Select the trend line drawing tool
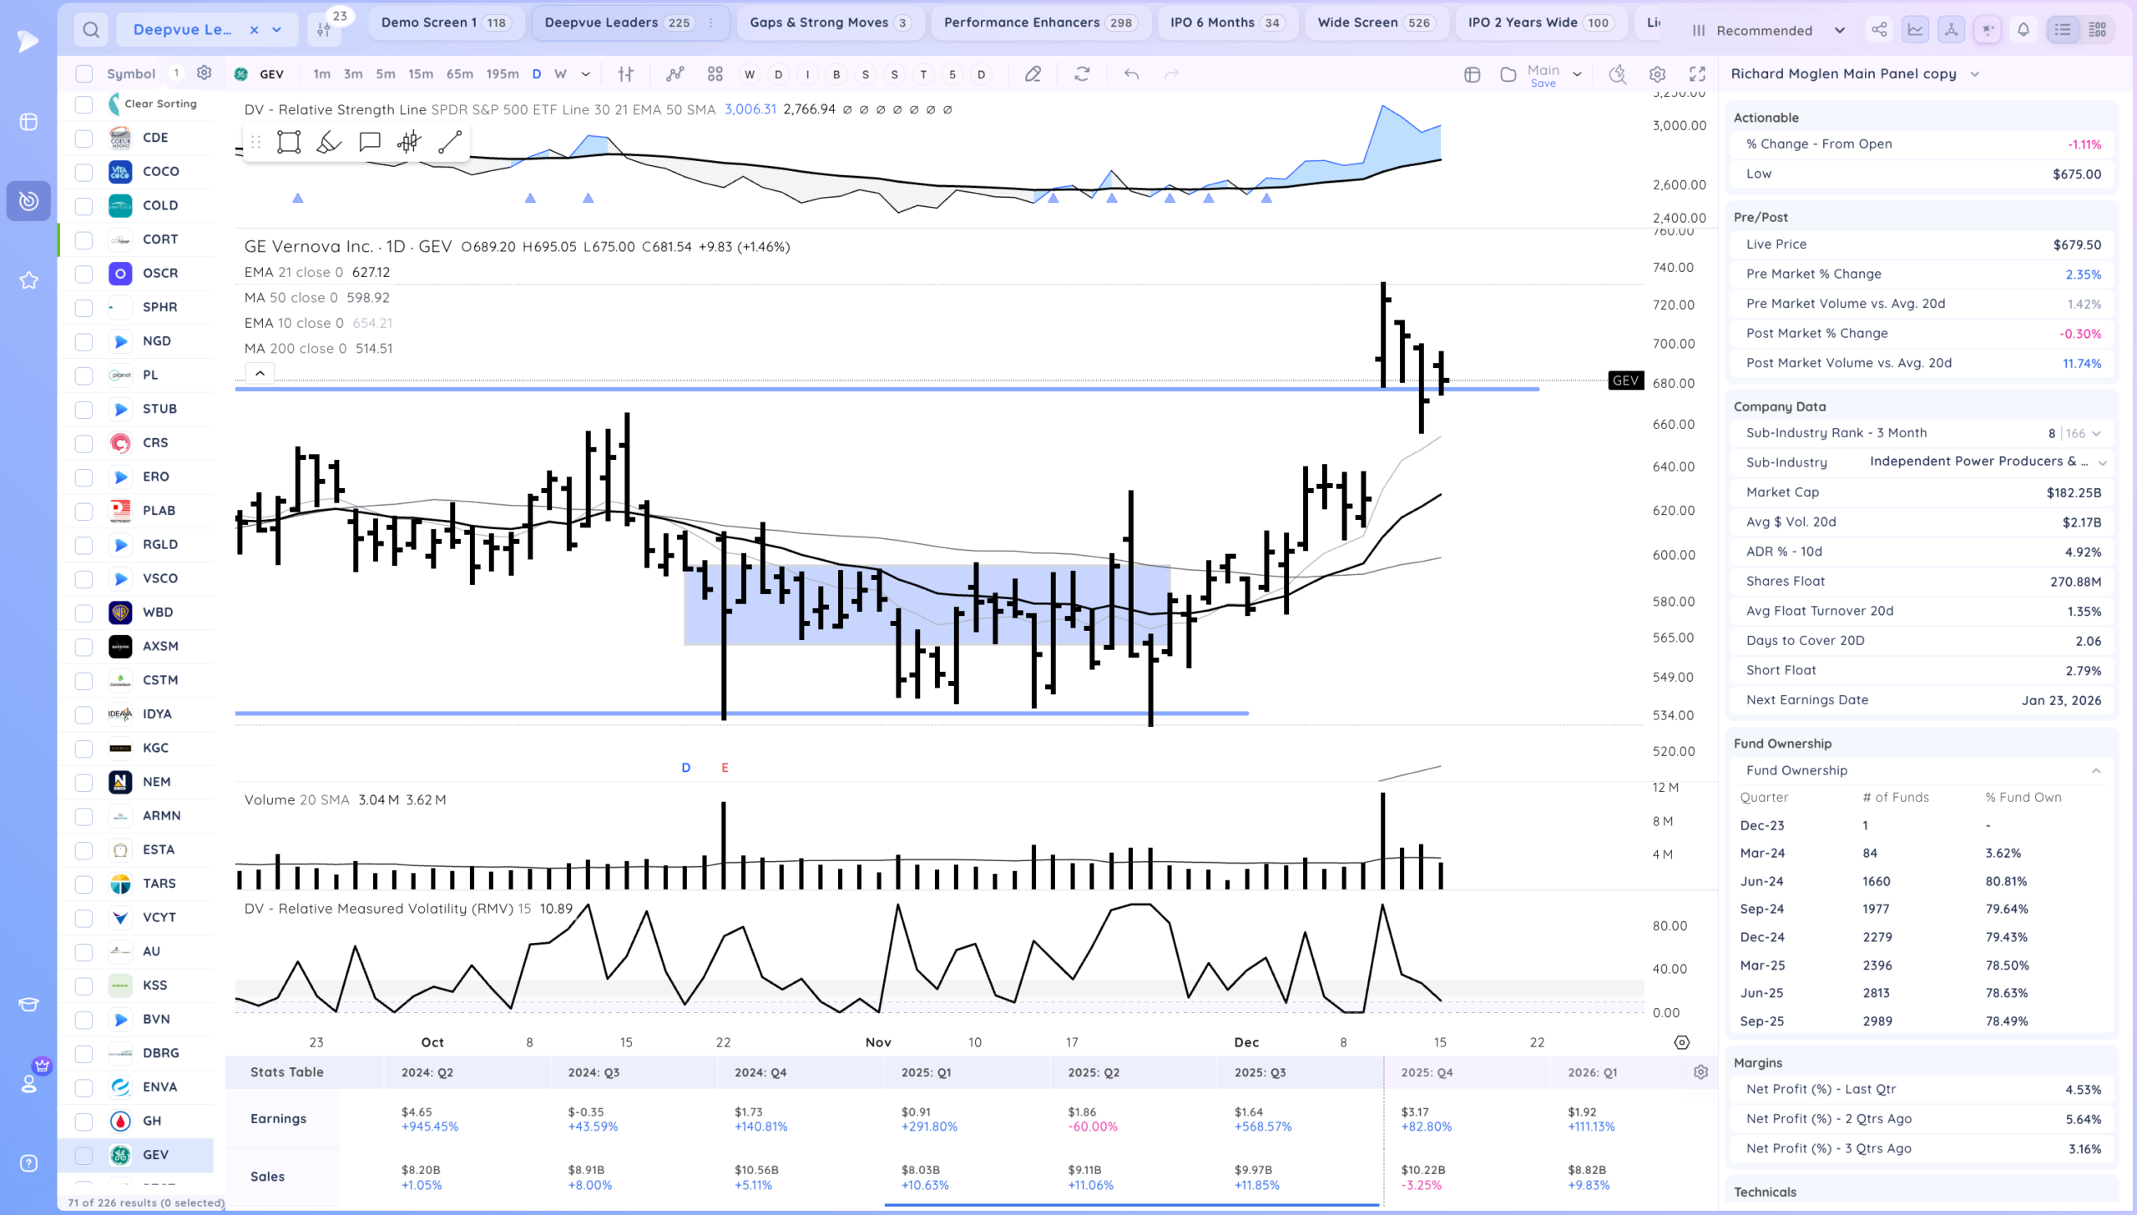Image resolution: width=2137 pixels, height=1215 pixels. click(450, 142)
